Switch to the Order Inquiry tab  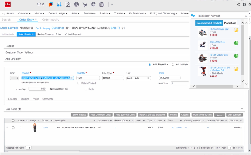(51, 20)
